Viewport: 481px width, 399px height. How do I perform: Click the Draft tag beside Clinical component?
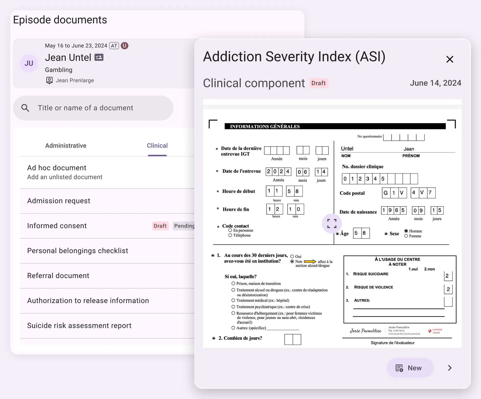tap(319, 83)
